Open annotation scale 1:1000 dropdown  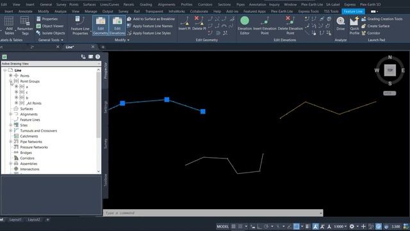(x=340, y=227)
